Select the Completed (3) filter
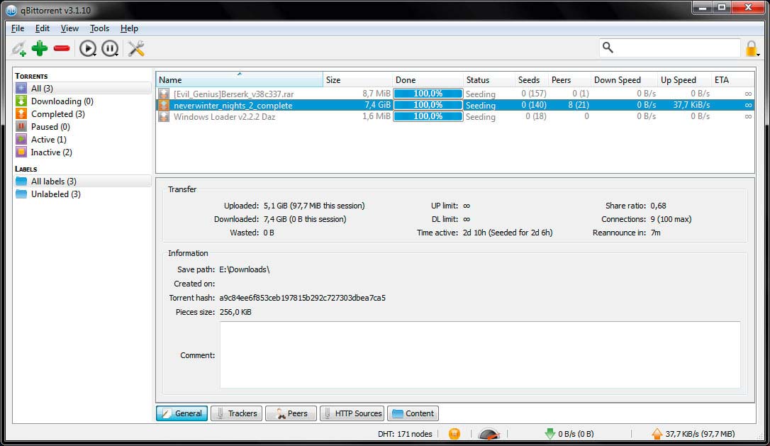The image size is (770, 446). (83, 114)
